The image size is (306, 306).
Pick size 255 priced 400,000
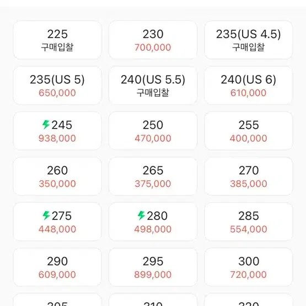(249, 131)
